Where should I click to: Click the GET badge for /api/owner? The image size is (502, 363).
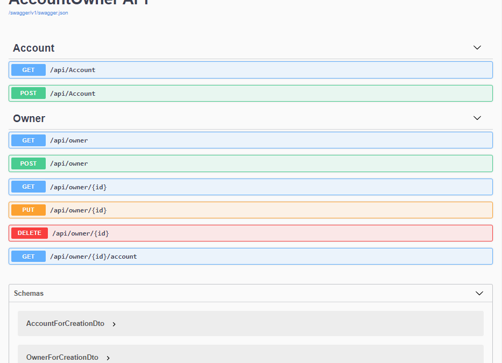pos(29,140)
